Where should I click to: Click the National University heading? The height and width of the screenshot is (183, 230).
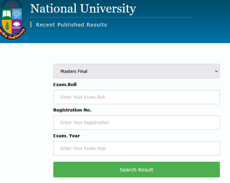point(83,9)
